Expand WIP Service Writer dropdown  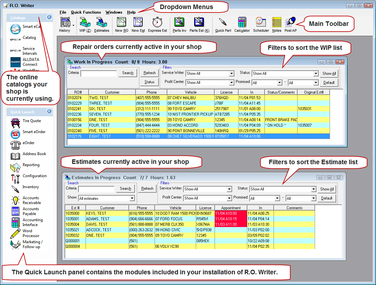pyautogui.click(x=231, y=74)
